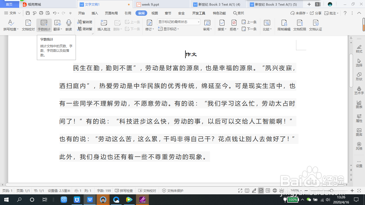Screen dimensions: 365x205
Task: Click the 分享 share button
Action: 317,13
